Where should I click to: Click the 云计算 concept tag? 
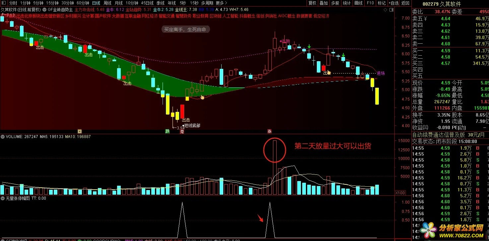(88, 16)
